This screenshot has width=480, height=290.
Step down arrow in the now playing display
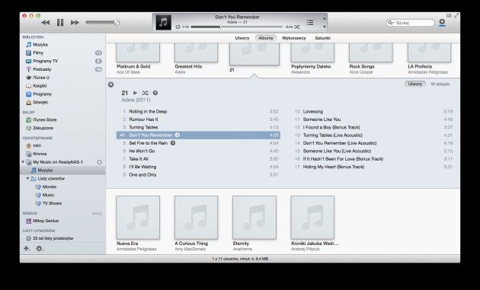click(x=324, y=27)
